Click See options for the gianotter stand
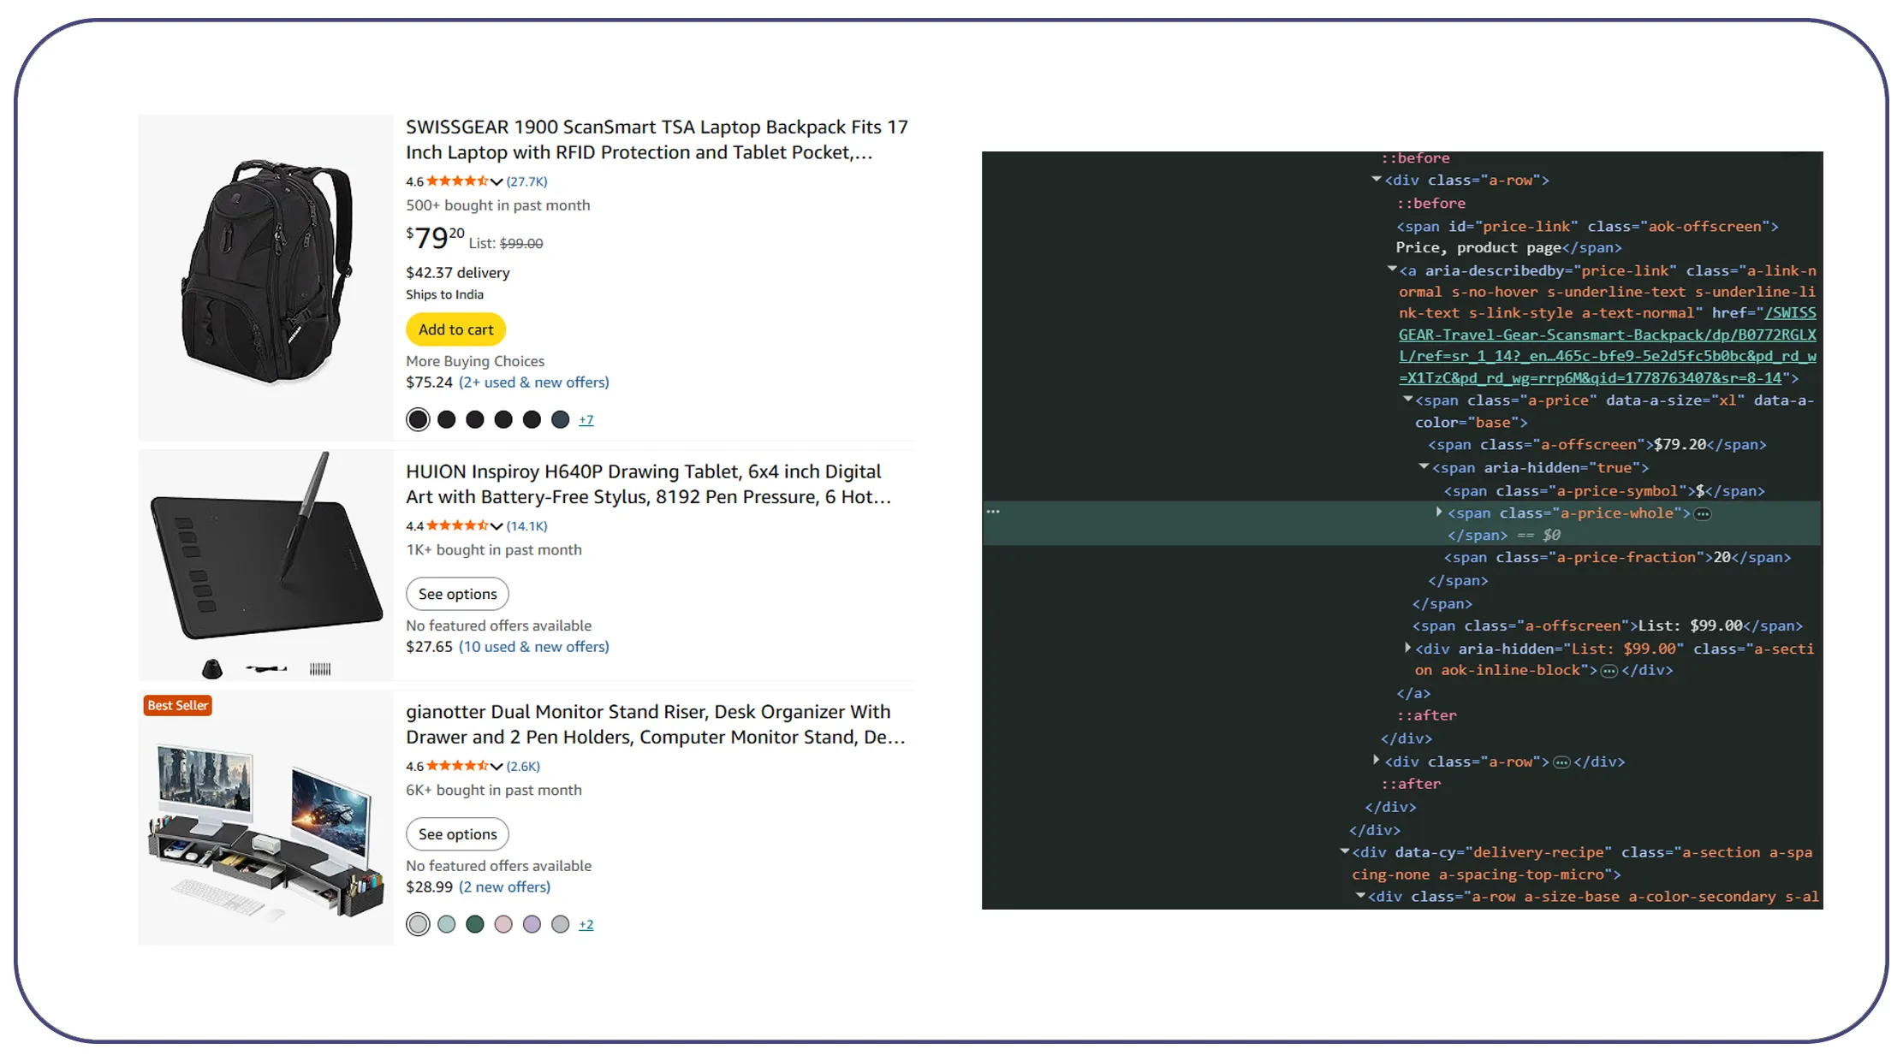 [457, 834]
